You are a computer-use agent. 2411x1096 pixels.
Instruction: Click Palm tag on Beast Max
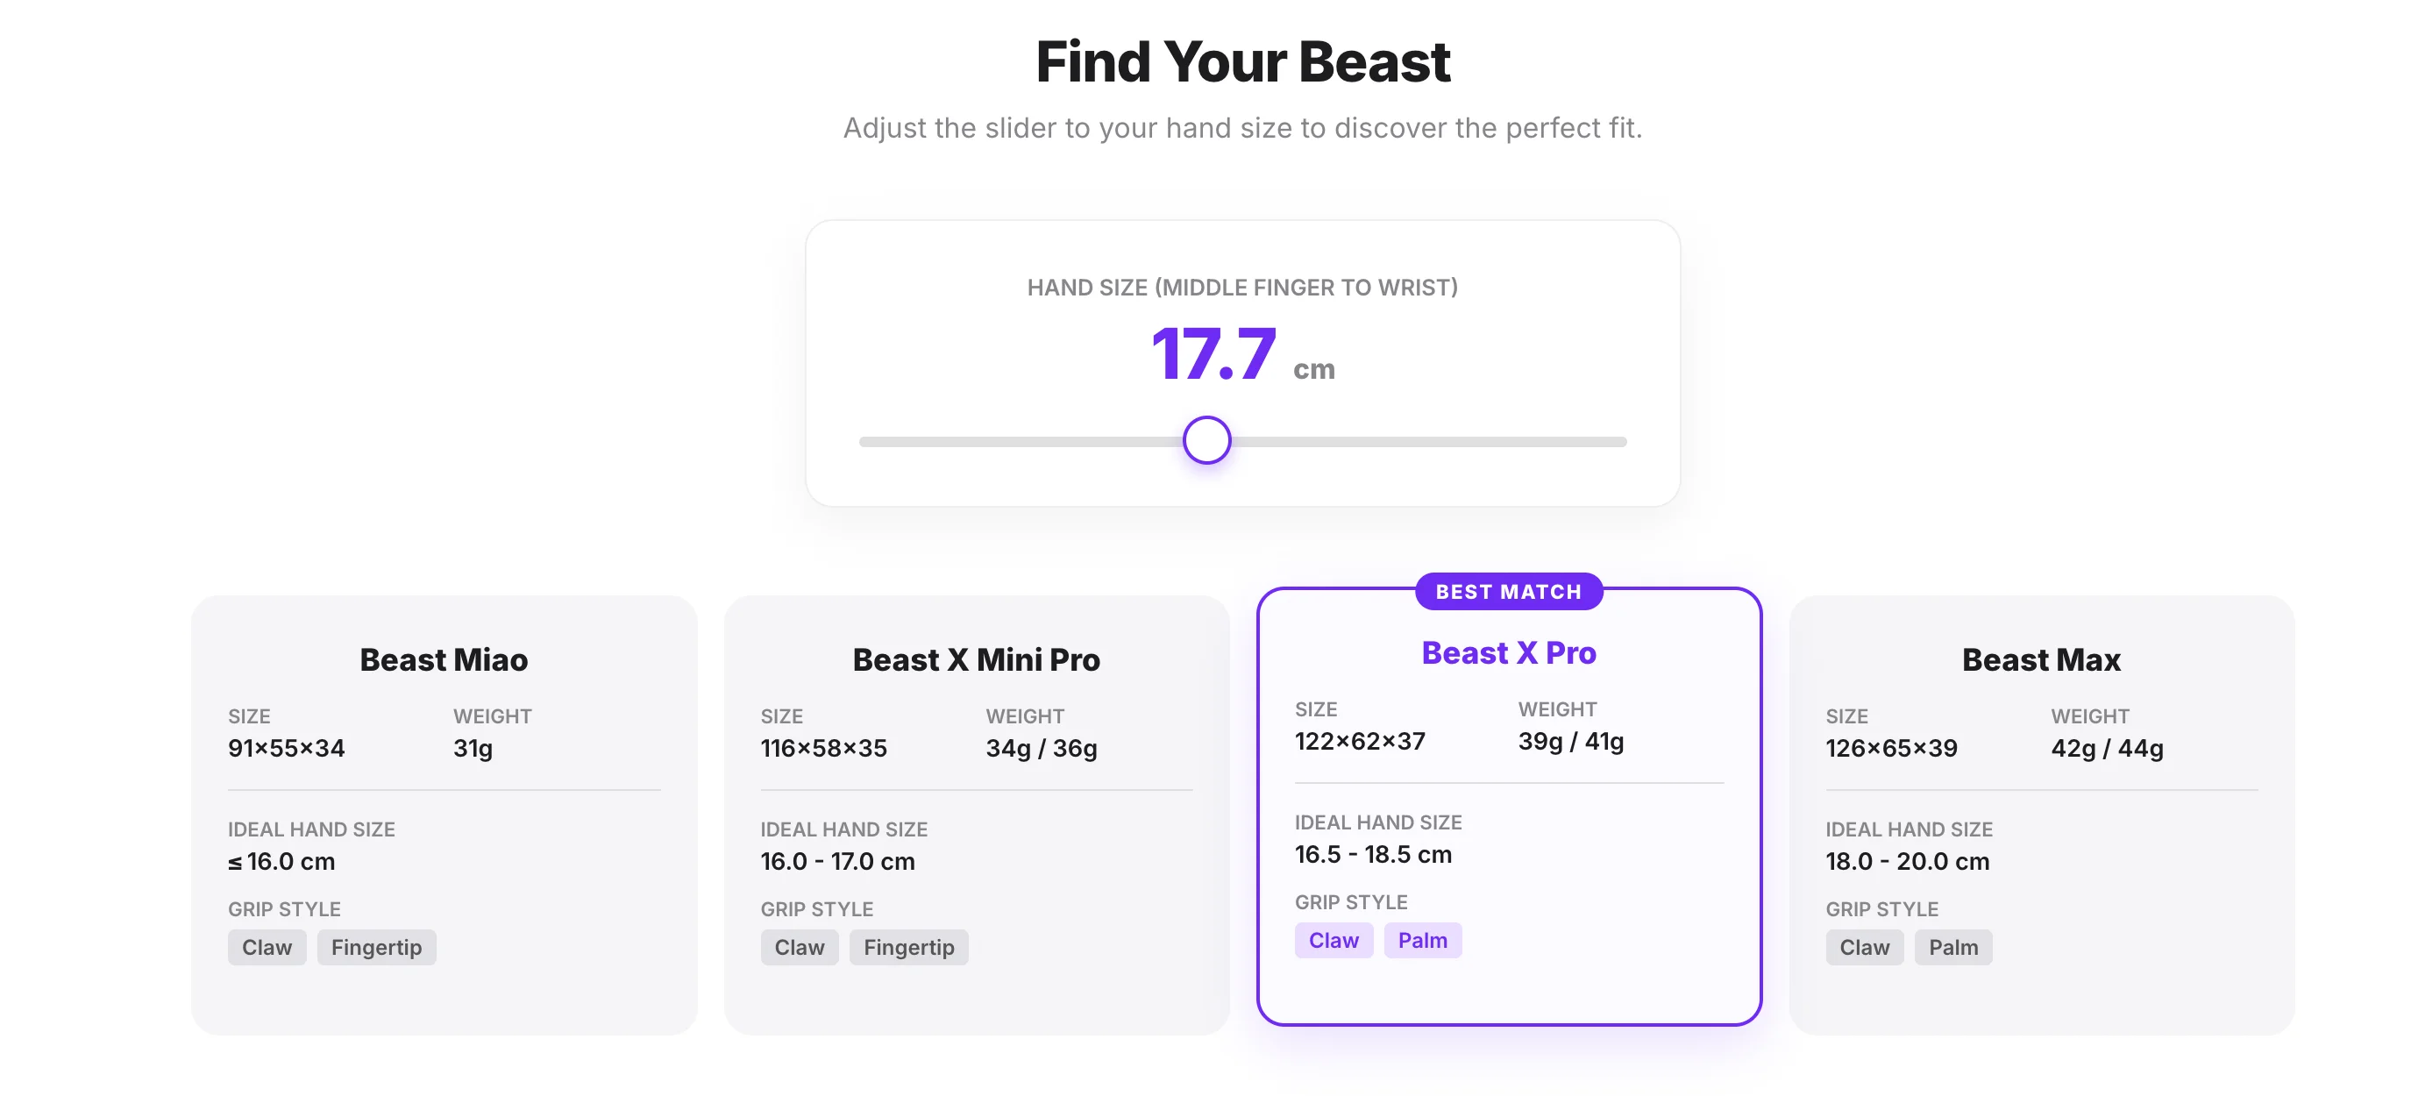click(x=1953, y=947)
